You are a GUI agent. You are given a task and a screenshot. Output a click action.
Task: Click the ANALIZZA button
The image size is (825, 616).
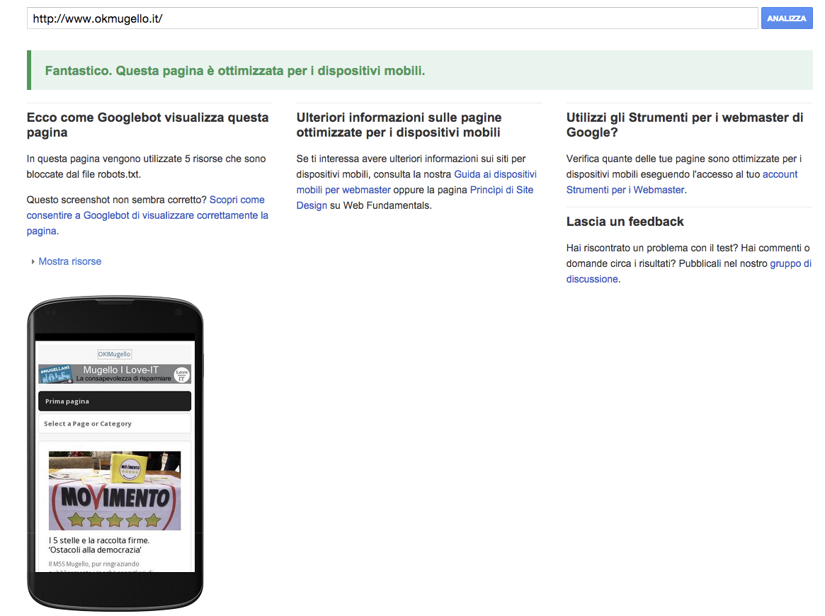(x=786, y=18)
